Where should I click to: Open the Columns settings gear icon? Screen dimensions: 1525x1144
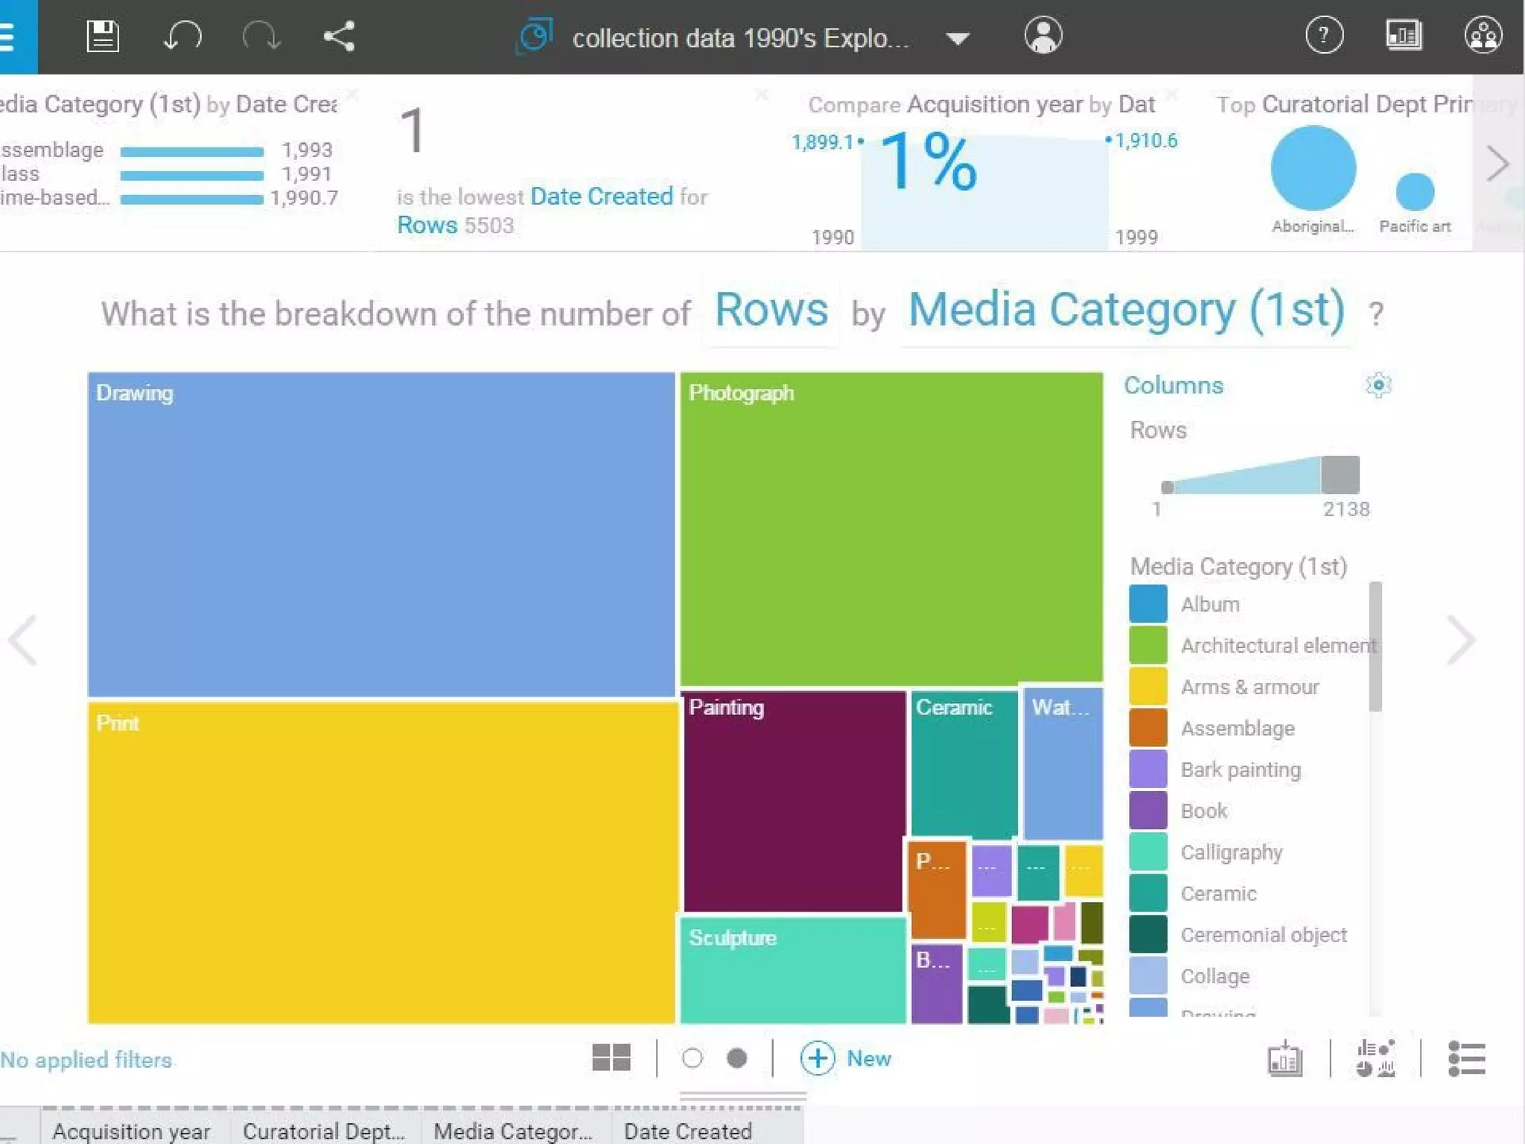(1378, 385)
